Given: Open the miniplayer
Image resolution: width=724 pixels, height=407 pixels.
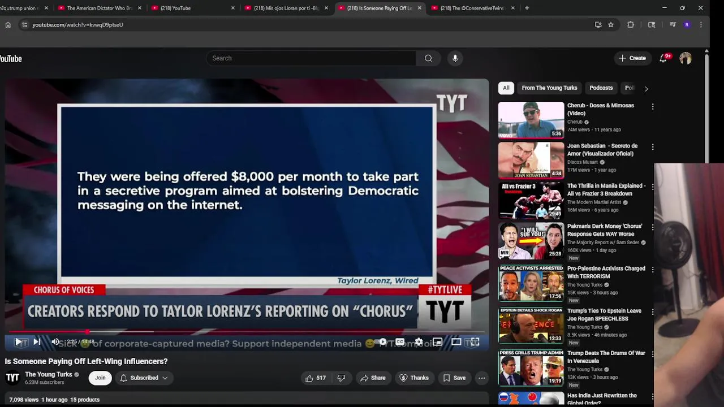Looking at the screenshot, I should pos(437,341).
